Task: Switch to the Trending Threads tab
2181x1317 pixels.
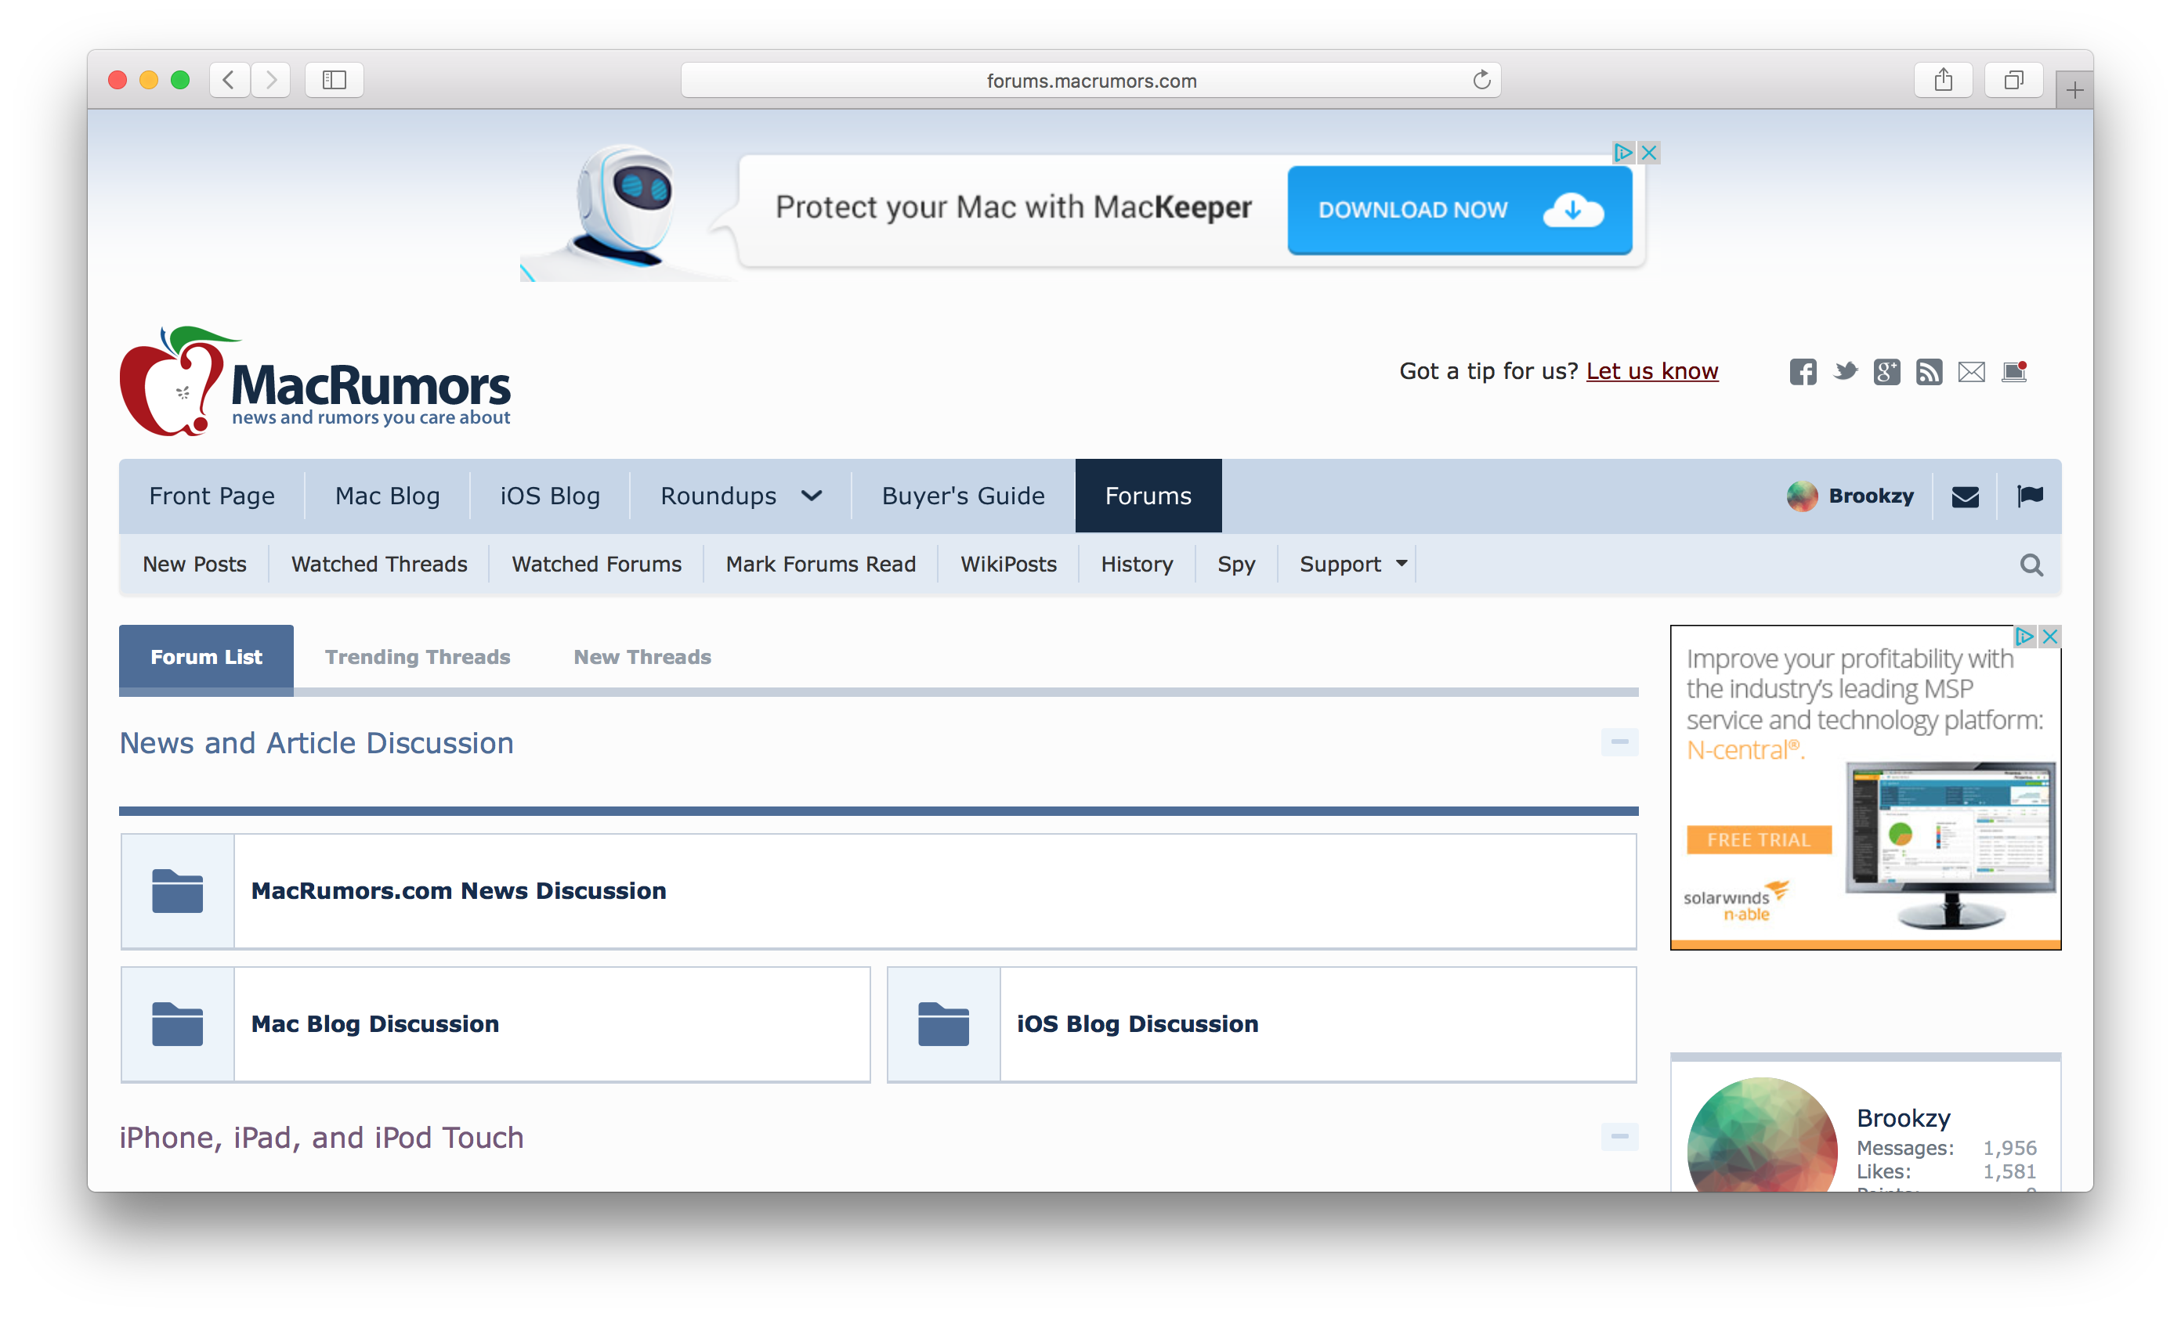Action: point(417,657)
